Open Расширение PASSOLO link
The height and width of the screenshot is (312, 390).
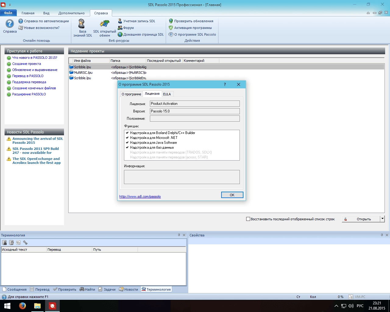(29, 94)
